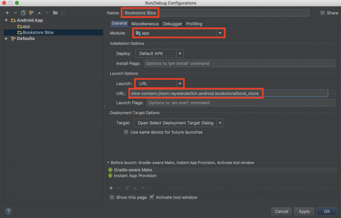Select the 'app' configuration in the tree
The height and width of the screenshot is (218, 341).
point(25,26)
